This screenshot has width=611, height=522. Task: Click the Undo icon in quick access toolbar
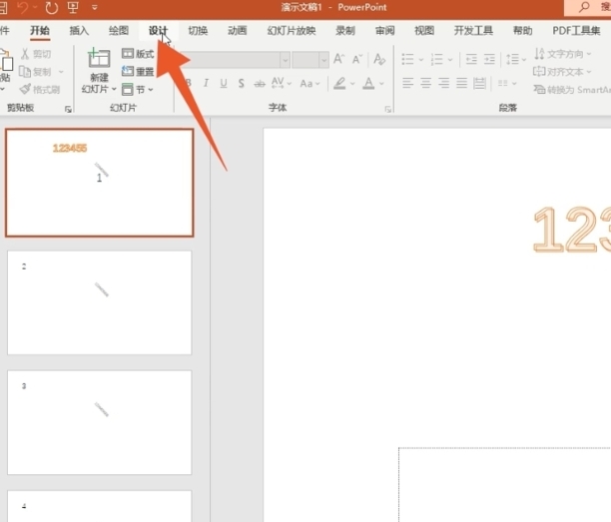point(23,7)
